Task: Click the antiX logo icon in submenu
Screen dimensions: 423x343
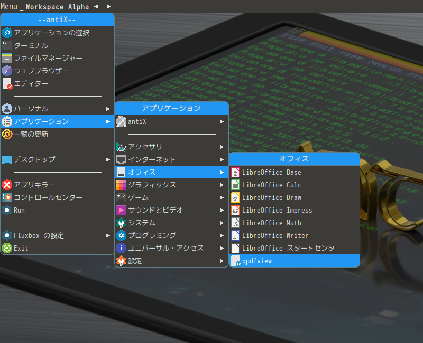Action: pyautogui.click(x=121, y=121)
